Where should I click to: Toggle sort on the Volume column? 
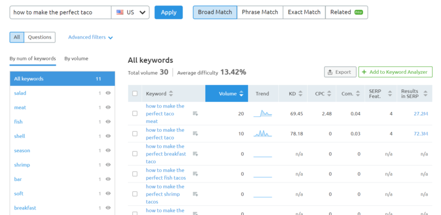click(x=227, y=93)
